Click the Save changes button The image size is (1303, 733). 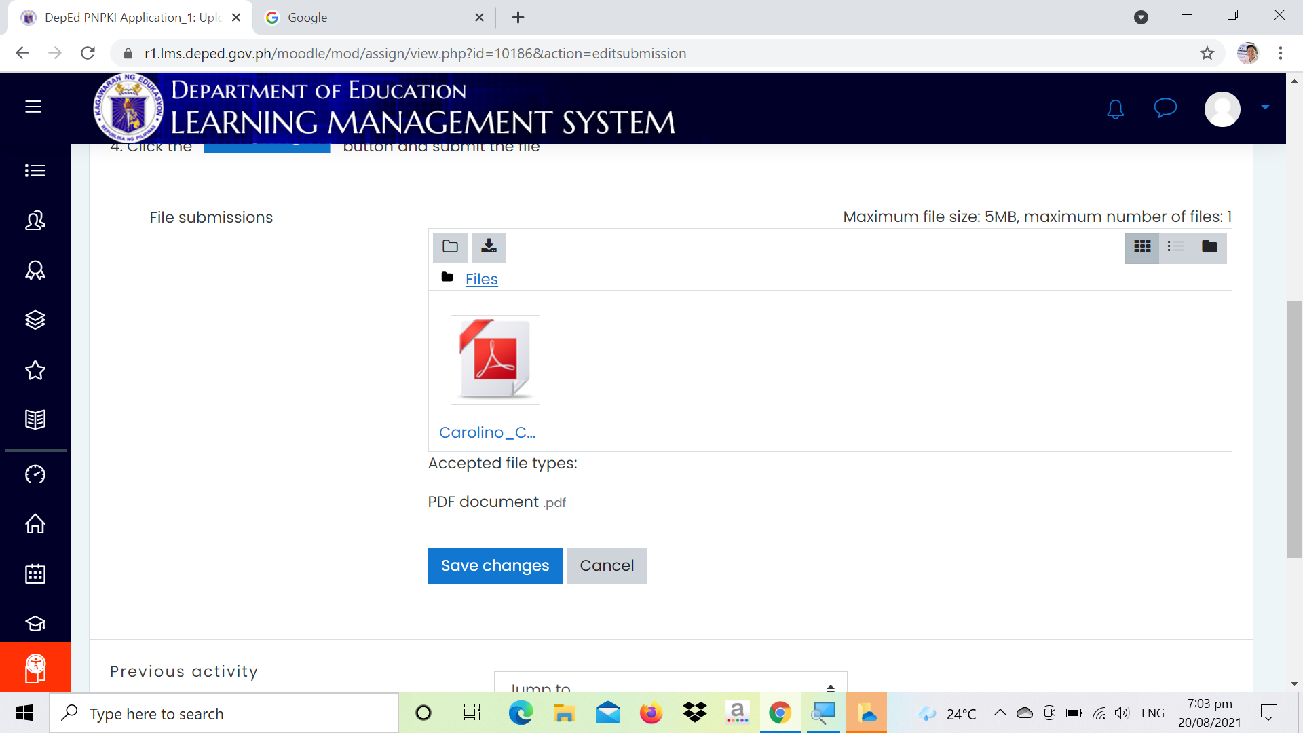tap(495, 565)
